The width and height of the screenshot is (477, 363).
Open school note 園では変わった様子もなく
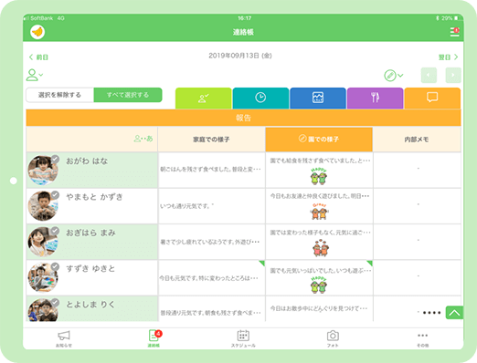320,233
